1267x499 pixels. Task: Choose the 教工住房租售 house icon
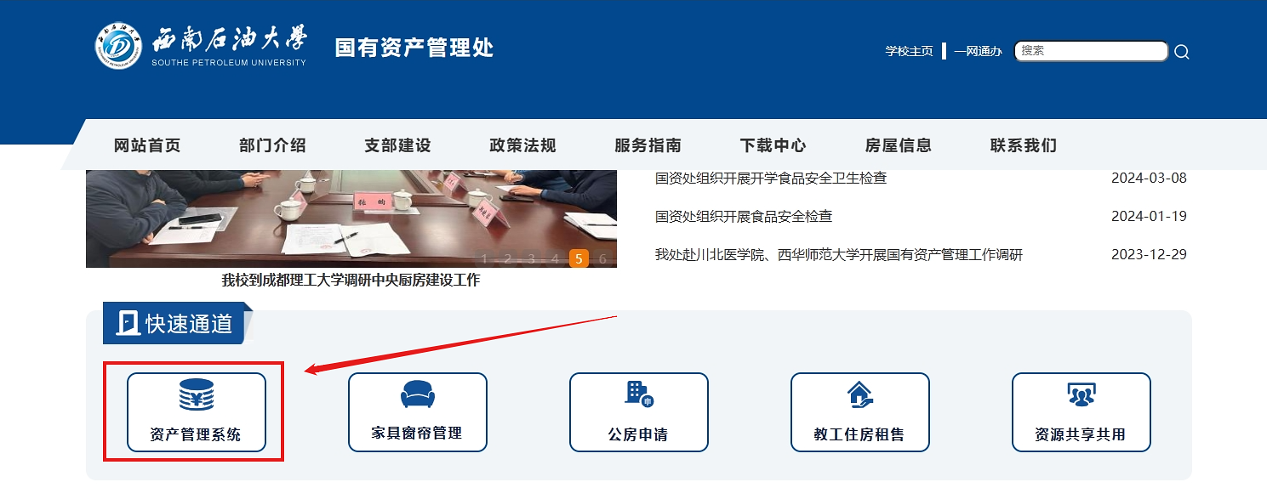859,394
